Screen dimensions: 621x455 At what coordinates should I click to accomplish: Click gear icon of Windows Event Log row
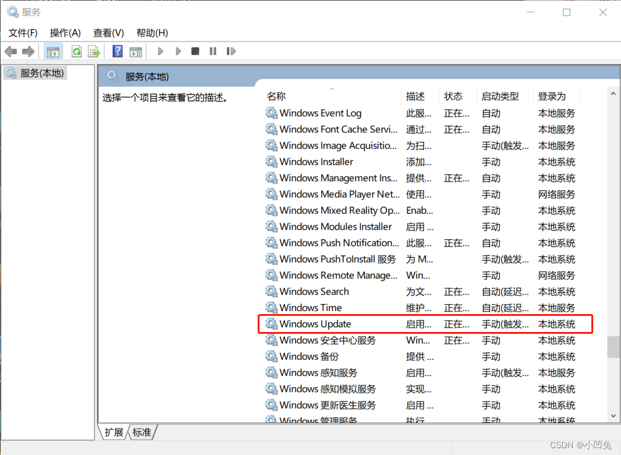tap(271, 113)
